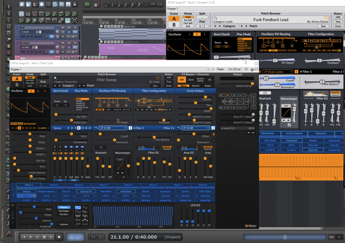Toggle the Unipolar LFO button
The height and width of the screenshot is (243, 345).
click(64, 224)
